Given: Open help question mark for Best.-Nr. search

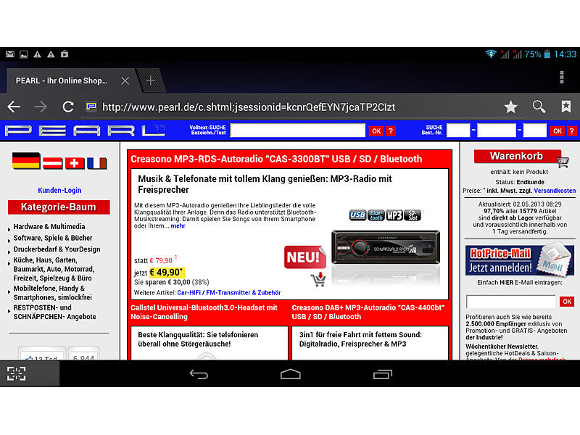Looking at the screenshot, I should coord(572,131).
